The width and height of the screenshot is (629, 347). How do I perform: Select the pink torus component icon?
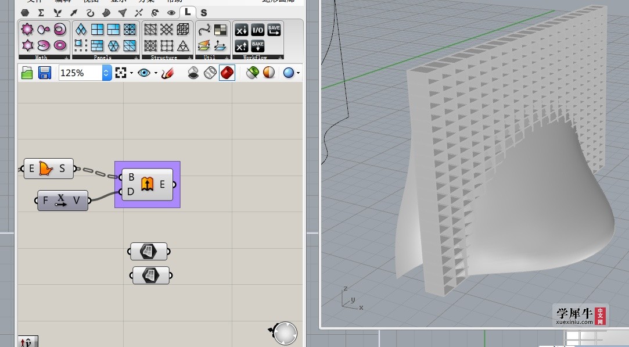60,45
